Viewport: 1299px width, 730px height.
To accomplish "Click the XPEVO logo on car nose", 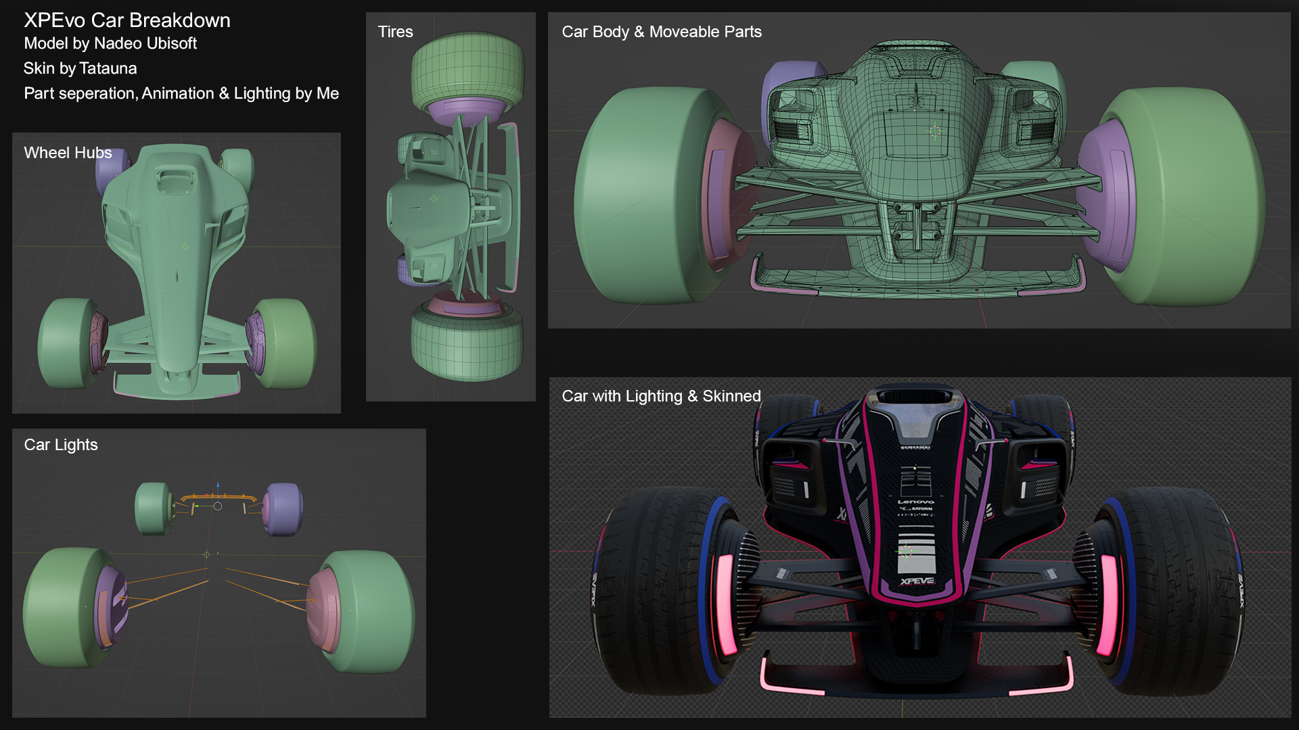I will 917,581.
